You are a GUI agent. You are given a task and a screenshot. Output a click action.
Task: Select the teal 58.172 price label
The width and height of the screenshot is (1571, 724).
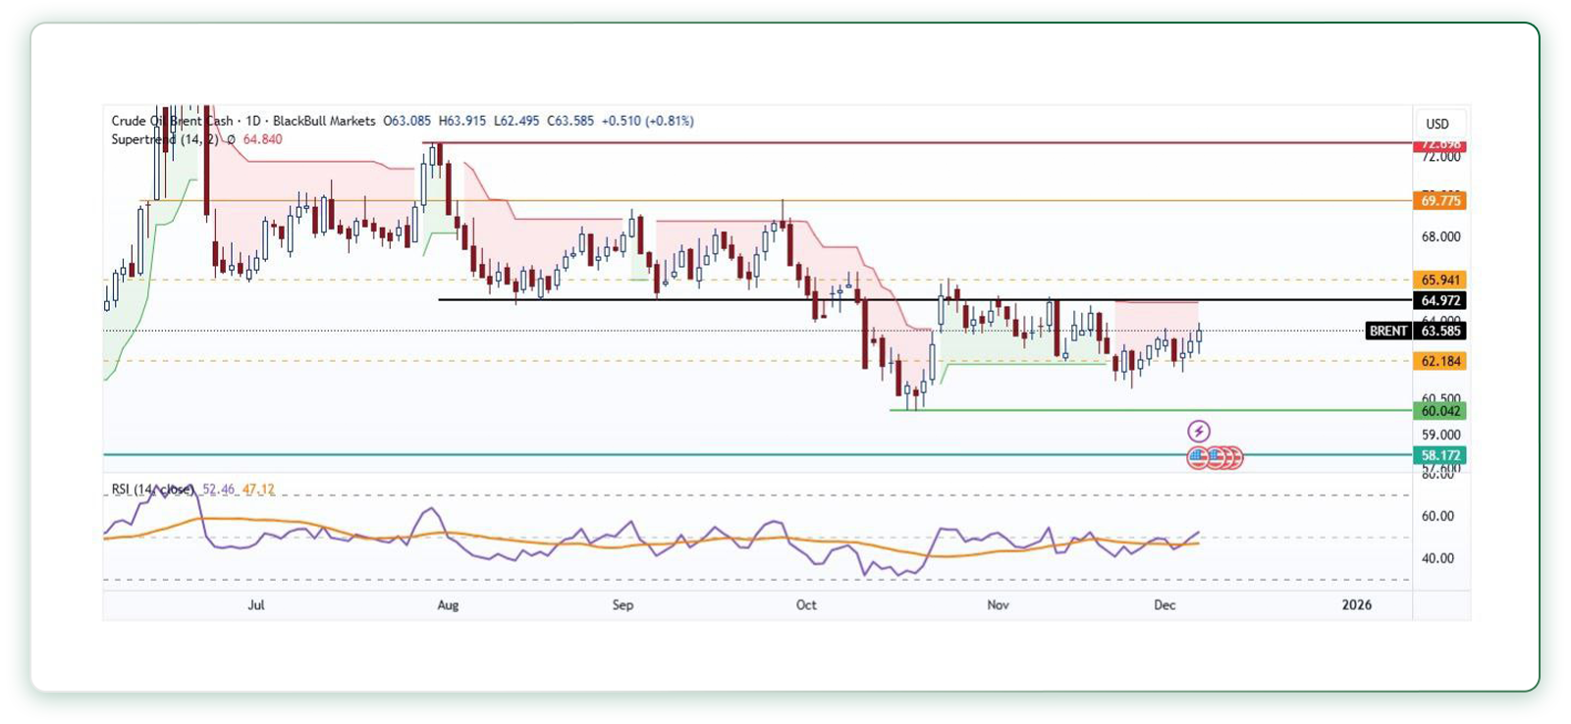[x=1439, y=455]
